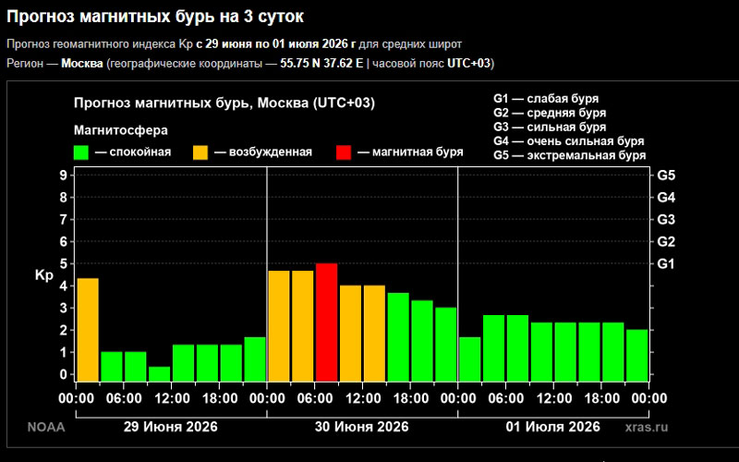Click the 'NOAA' source label

(46, 428)
